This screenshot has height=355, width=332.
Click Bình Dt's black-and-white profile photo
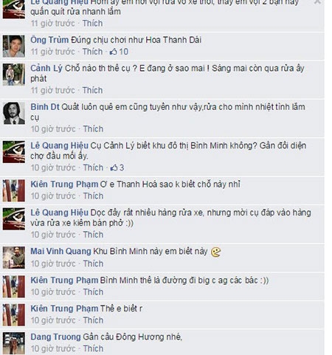(14, 113)
